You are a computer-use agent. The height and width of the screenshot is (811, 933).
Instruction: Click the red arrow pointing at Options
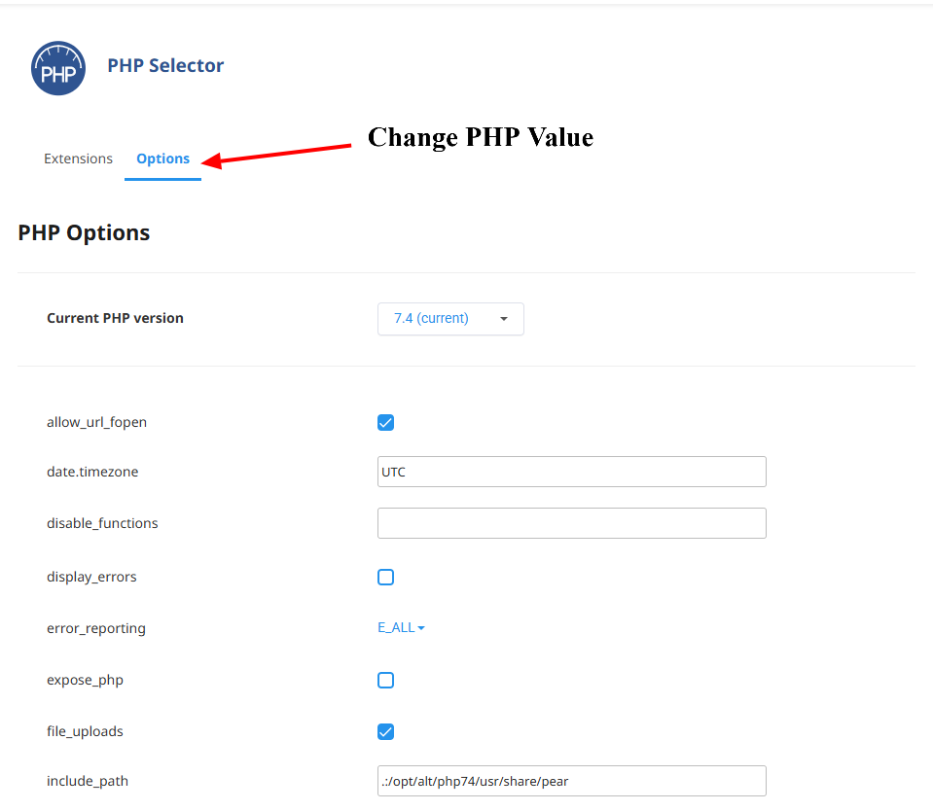pos(280,155)
